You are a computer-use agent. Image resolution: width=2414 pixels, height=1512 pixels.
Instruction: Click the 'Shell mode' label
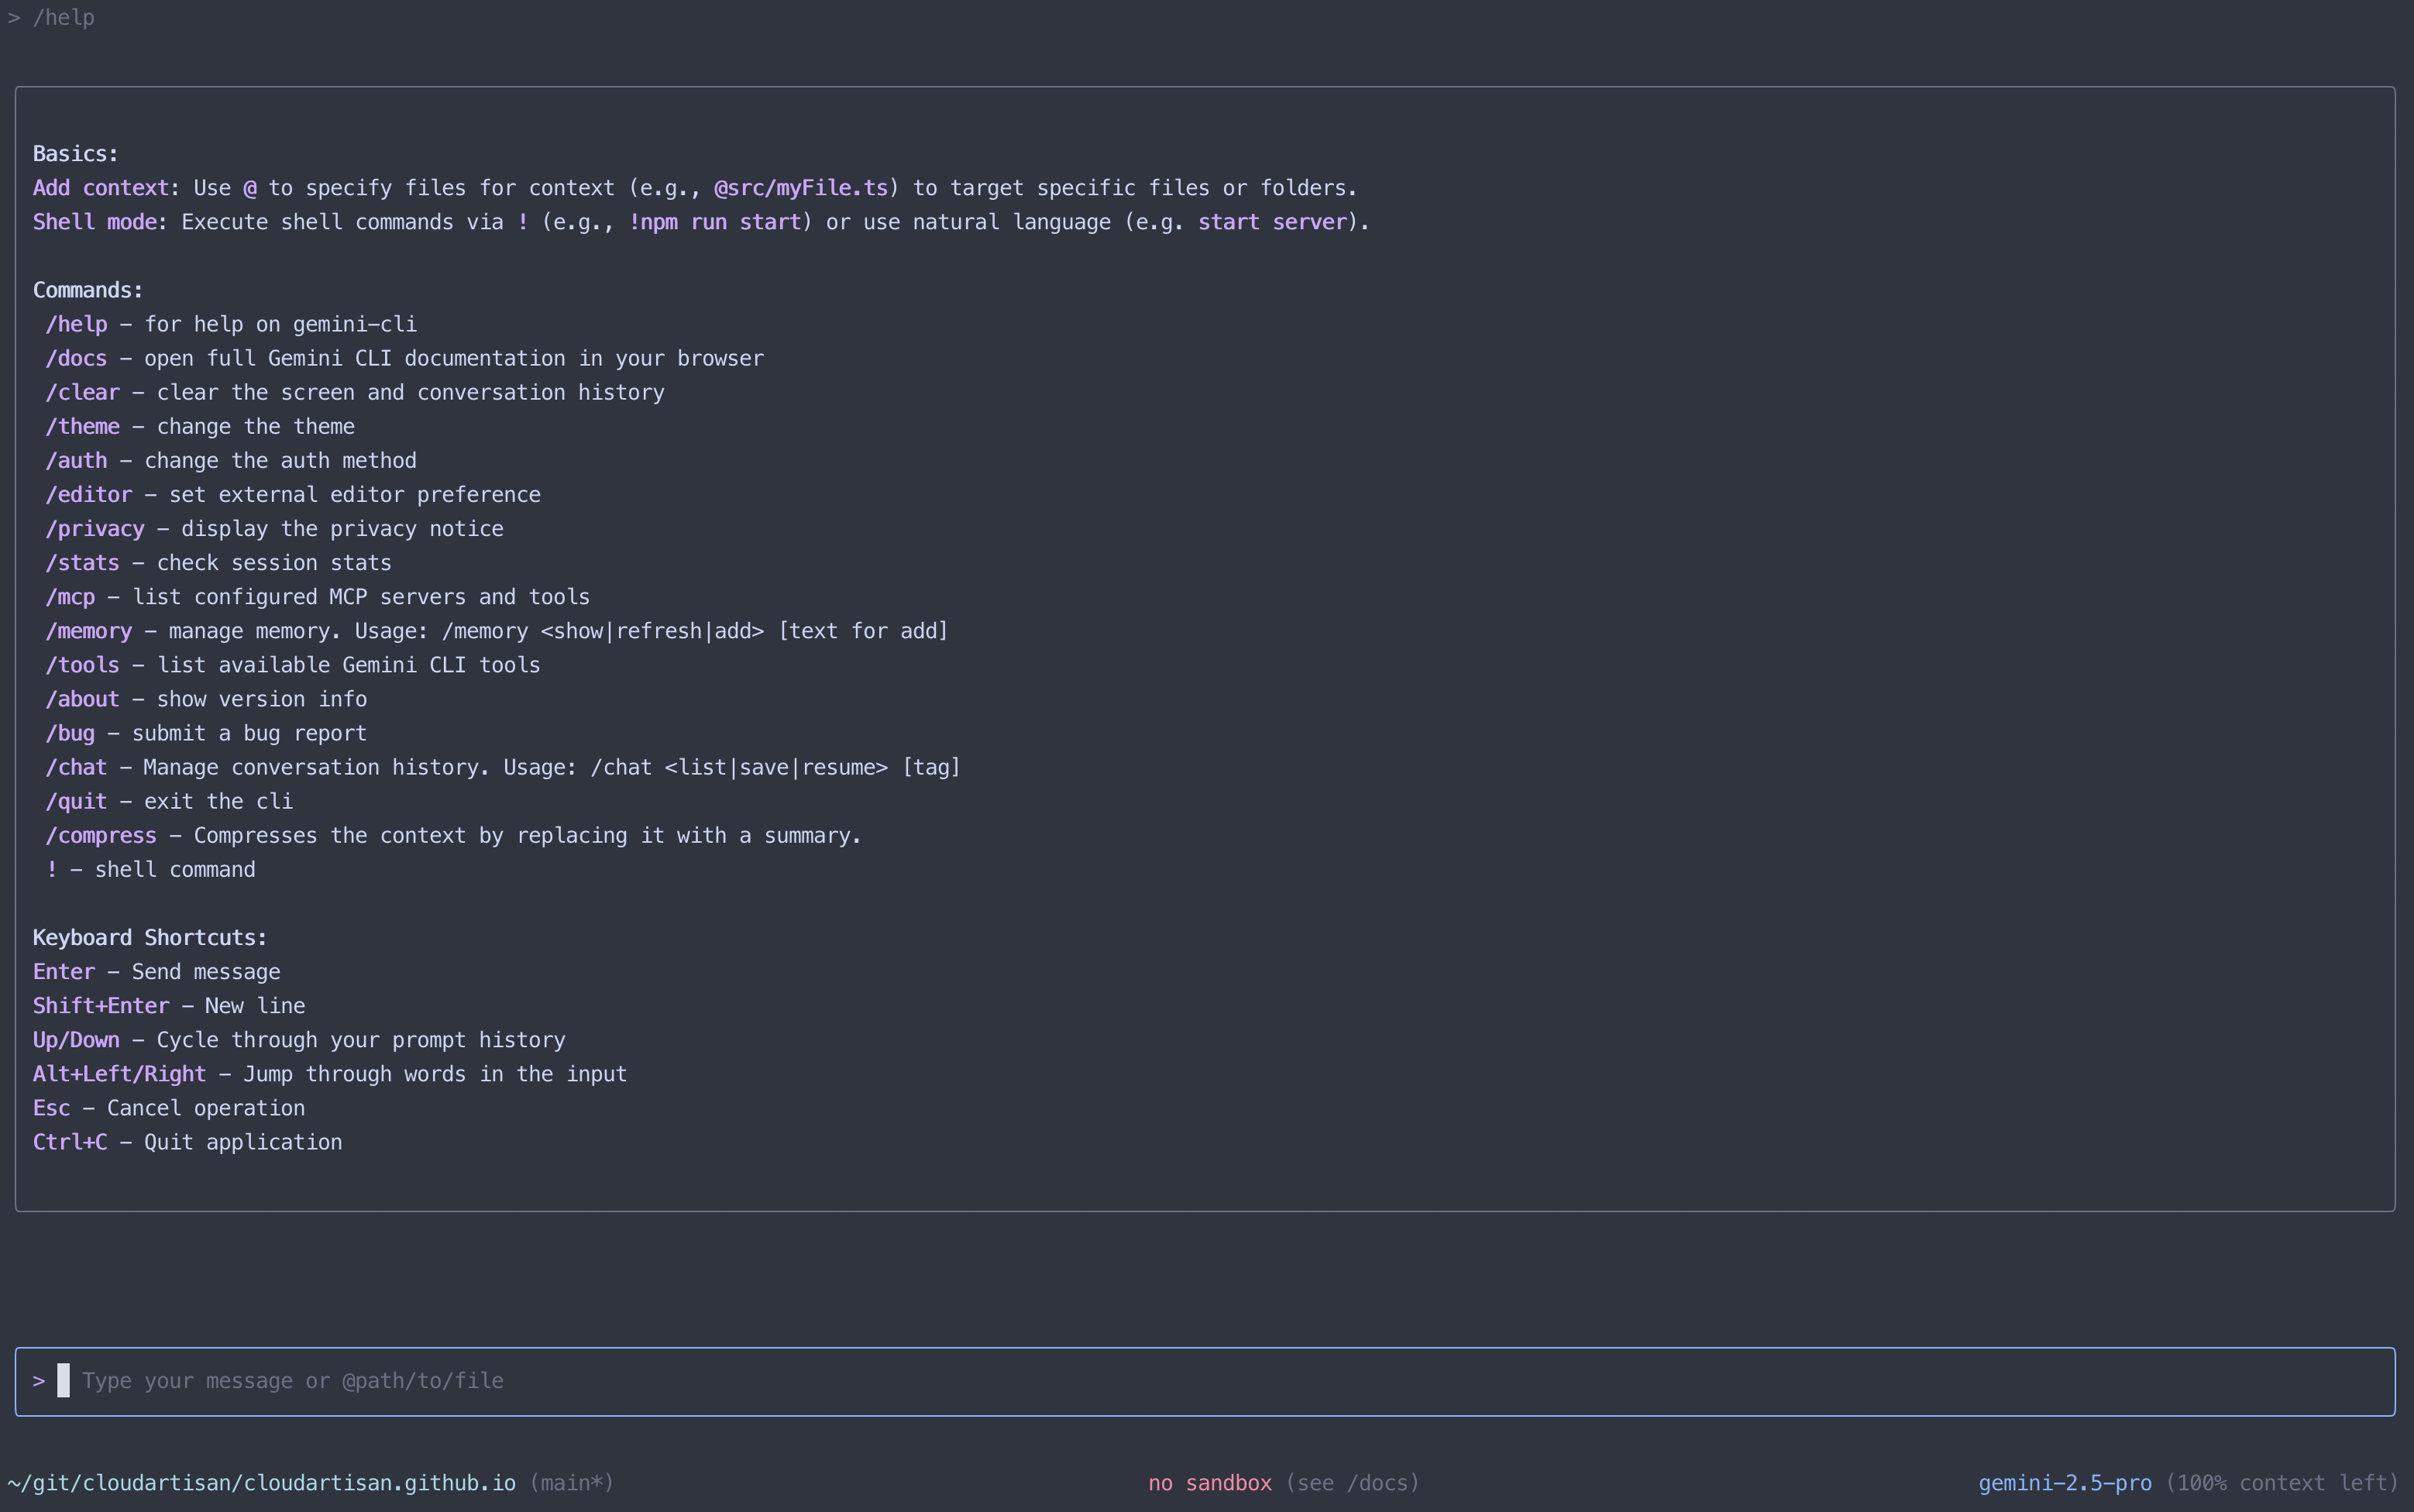(x=95, y=221)
